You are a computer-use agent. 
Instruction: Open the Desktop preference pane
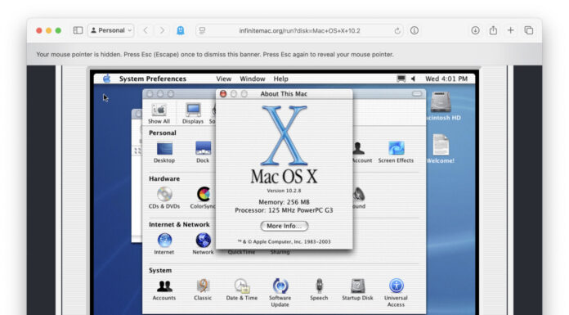pyautogui.click(x=164, y=152)
